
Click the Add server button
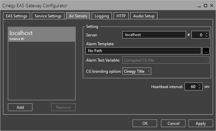click(20, 107)
